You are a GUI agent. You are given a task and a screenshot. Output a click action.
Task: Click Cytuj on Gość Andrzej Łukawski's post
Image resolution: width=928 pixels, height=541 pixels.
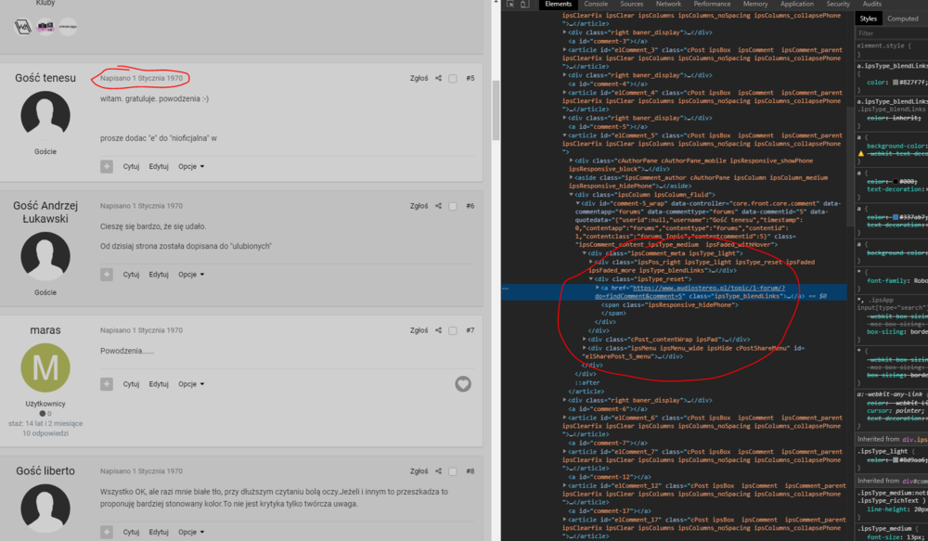tap(131, 275)
